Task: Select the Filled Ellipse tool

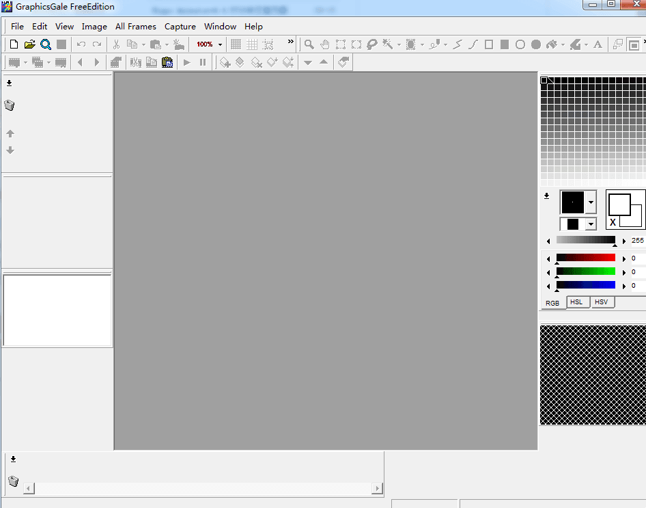Action: pyautogui.click(x=536, y=44)
